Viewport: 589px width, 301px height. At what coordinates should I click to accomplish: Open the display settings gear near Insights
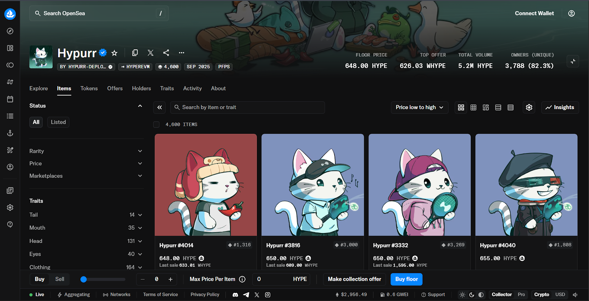click(529, 107)
